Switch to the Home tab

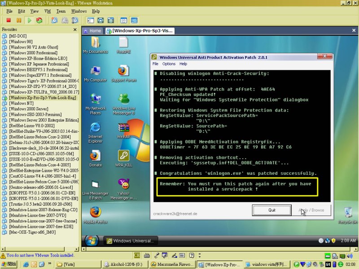92,30
